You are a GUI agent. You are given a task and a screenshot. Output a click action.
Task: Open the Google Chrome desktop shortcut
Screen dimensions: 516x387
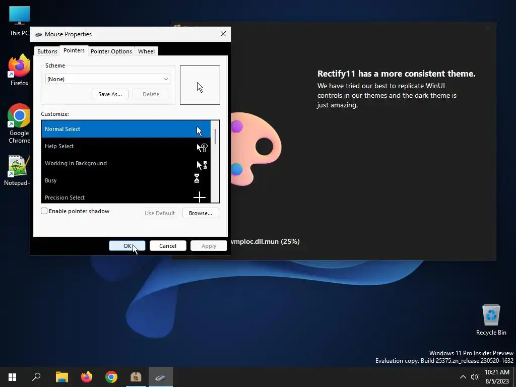tap(19, 124)
